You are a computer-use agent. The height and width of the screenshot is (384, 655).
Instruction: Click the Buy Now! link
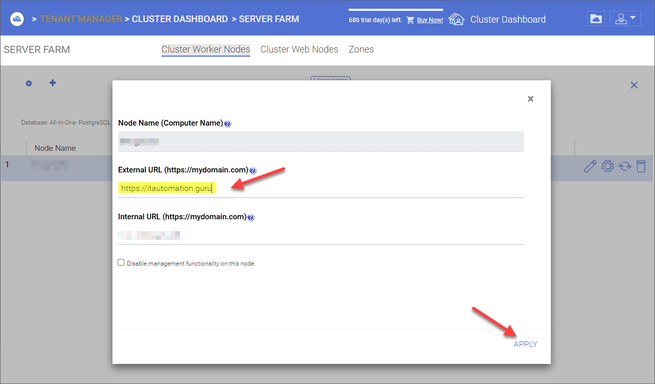[430, 20]
